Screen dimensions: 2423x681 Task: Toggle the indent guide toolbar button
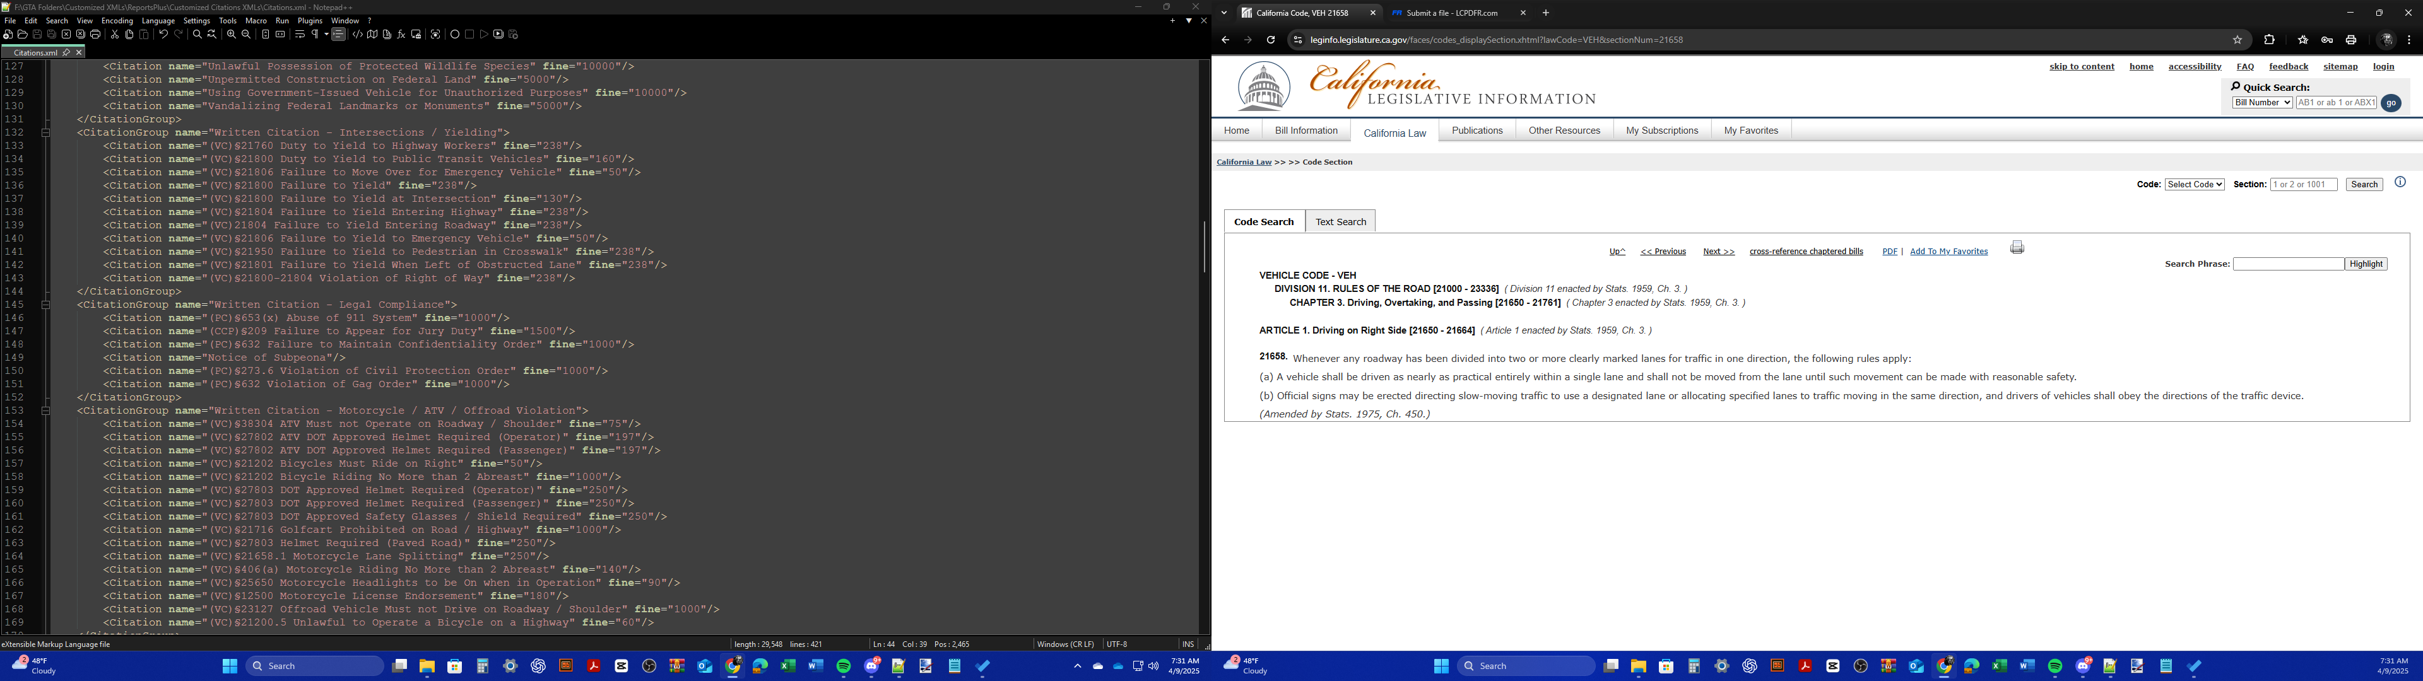pyautogui.click(x=339, y=35)
